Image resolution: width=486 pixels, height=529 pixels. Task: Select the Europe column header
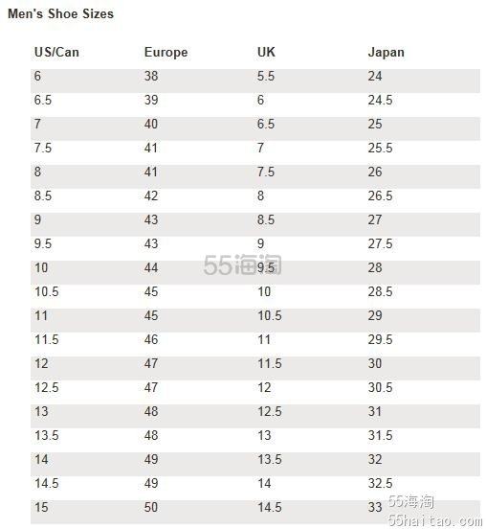point(166,53)
